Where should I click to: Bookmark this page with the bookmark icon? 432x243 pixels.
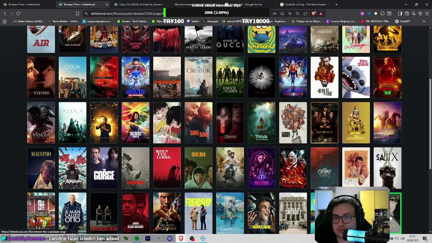click(77, 13)
